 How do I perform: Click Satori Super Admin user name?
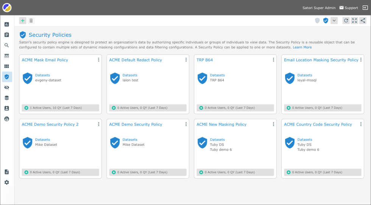[x=319, y=8]
